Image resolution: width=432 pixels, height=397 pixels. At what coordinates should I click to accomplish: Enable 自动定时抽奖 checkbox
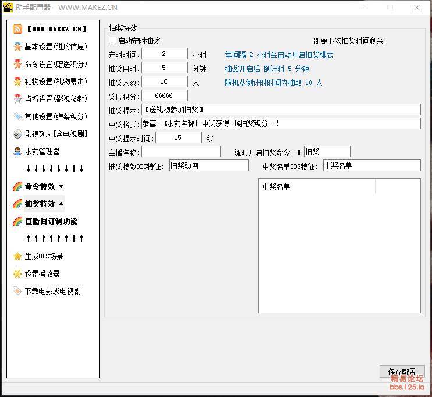(x=112, y=41)
